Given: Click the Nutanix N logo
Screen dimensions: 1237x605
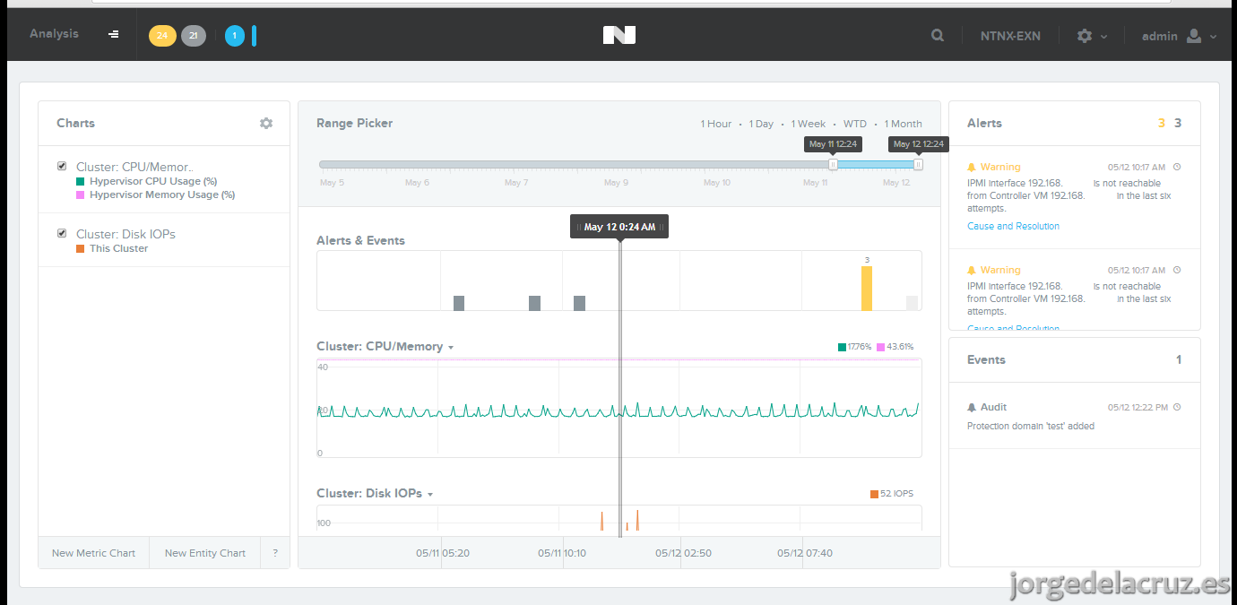Looking at the screenshot, I should [x=619, y=35].
